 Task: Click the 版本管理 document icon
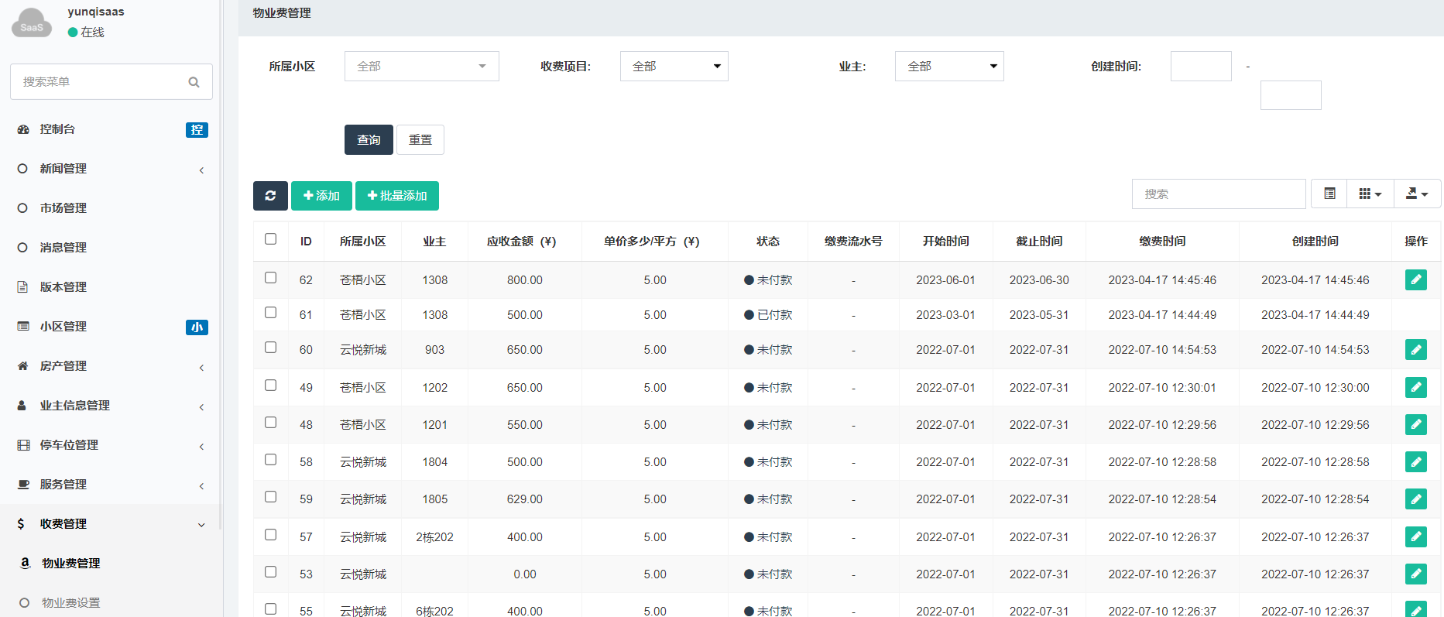click(22, 286)
